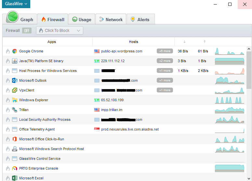The width and height of the screenshot is (252, 181).
Task: Block Google Chrome with its flame icon
Action: coord(8,51)
